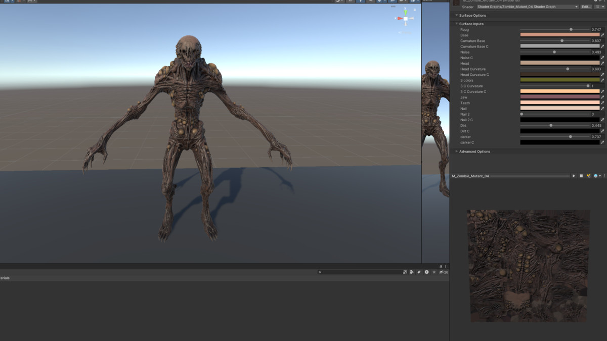Viewport: 607px width, 341px height.
Task: Open the preview panel kebab menu
Action: click(604, 176)
